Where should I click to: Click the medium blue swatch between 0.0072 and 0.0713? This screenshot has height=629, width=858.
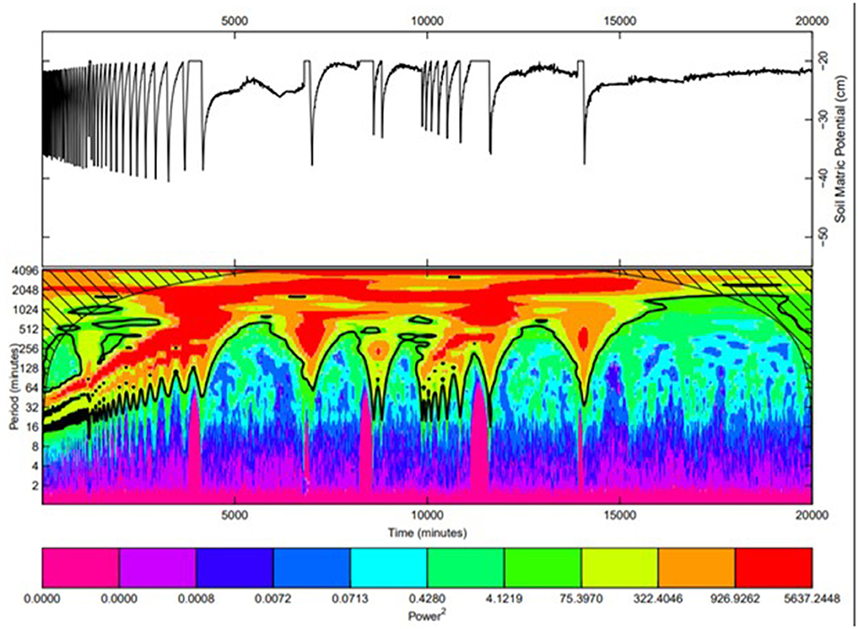[x=312, y=568]
